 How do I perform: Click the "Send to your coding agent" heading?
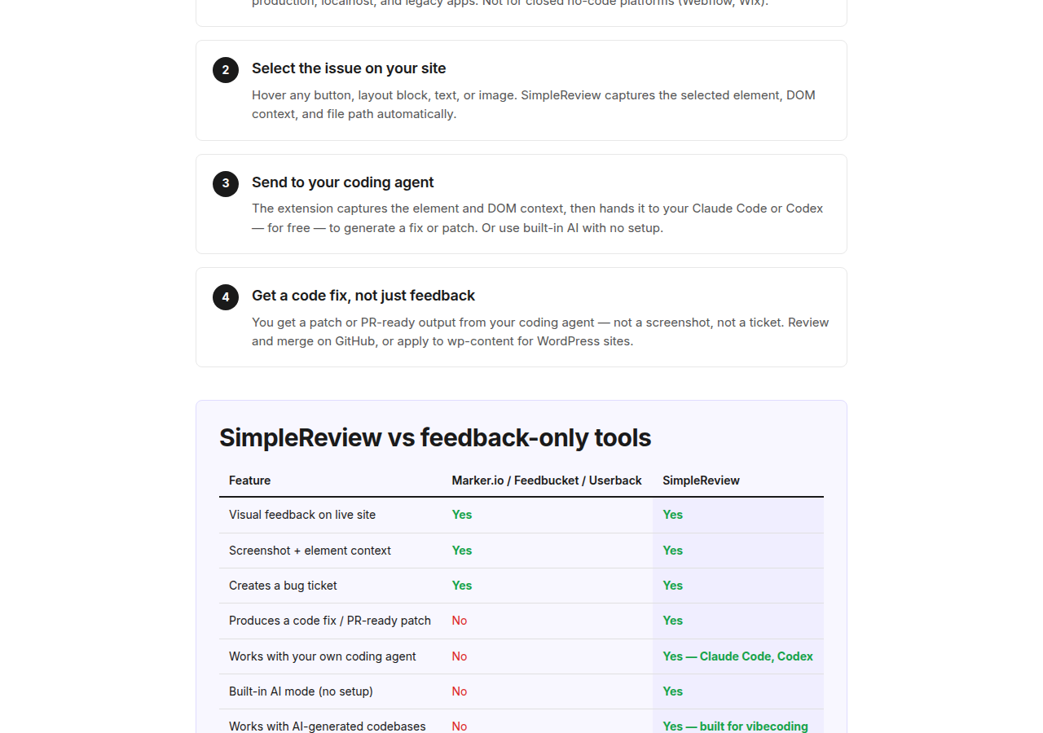click(342, 182)
